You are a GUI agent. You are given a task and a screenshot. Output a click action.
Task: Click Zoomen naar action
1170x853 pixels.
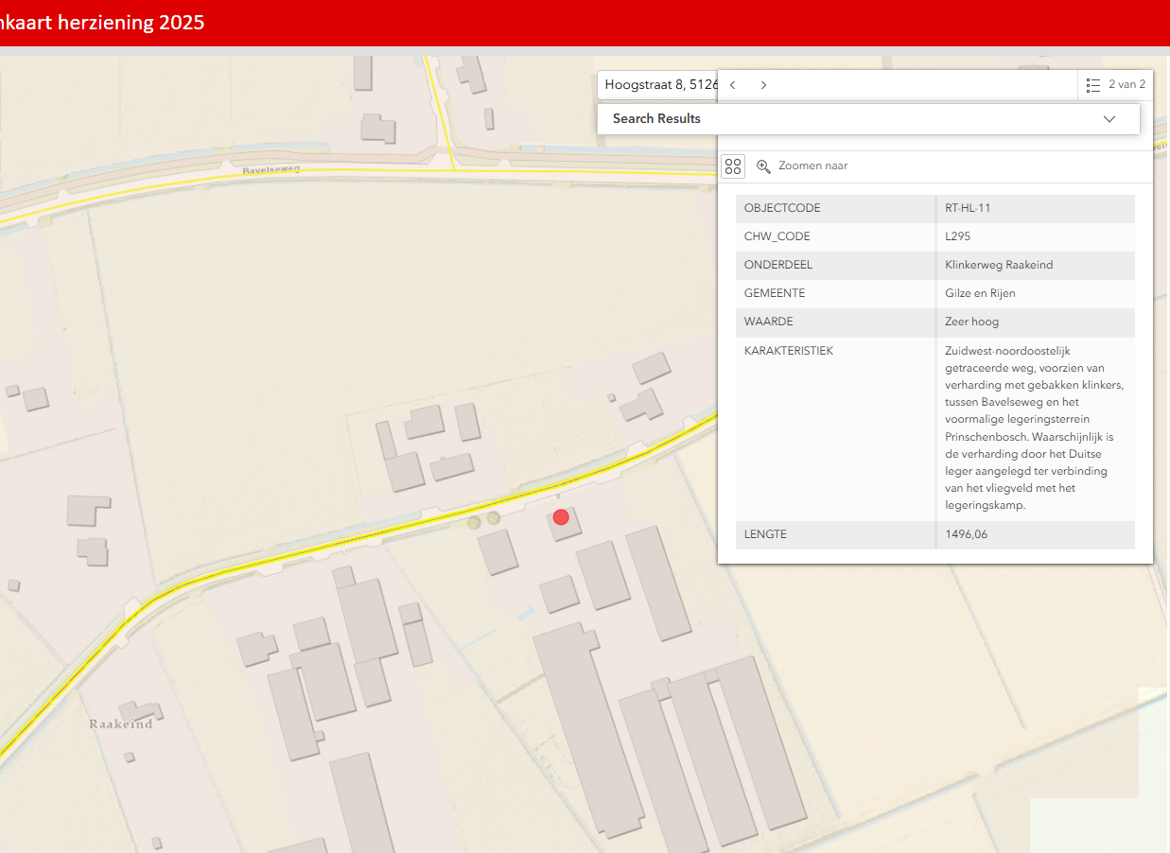[x=802, y=166]
